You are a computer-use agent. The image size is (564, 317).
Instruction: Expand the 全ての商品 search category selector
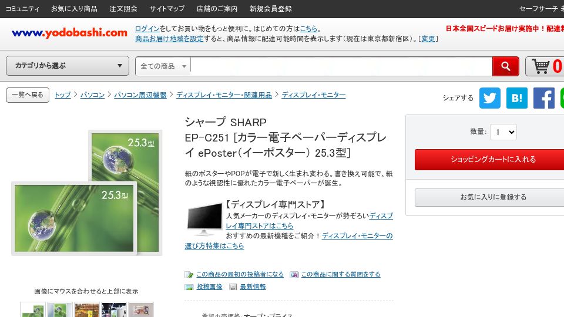163,66
